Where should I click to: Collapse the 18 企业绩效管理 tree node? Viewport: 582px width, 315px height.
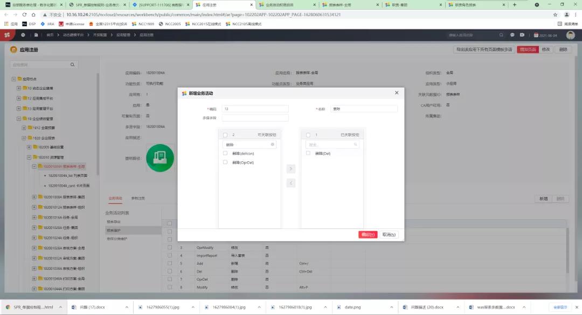(x=18, y=118)
